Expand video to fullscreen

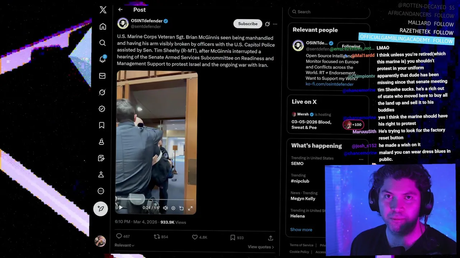tap(190, 208)
